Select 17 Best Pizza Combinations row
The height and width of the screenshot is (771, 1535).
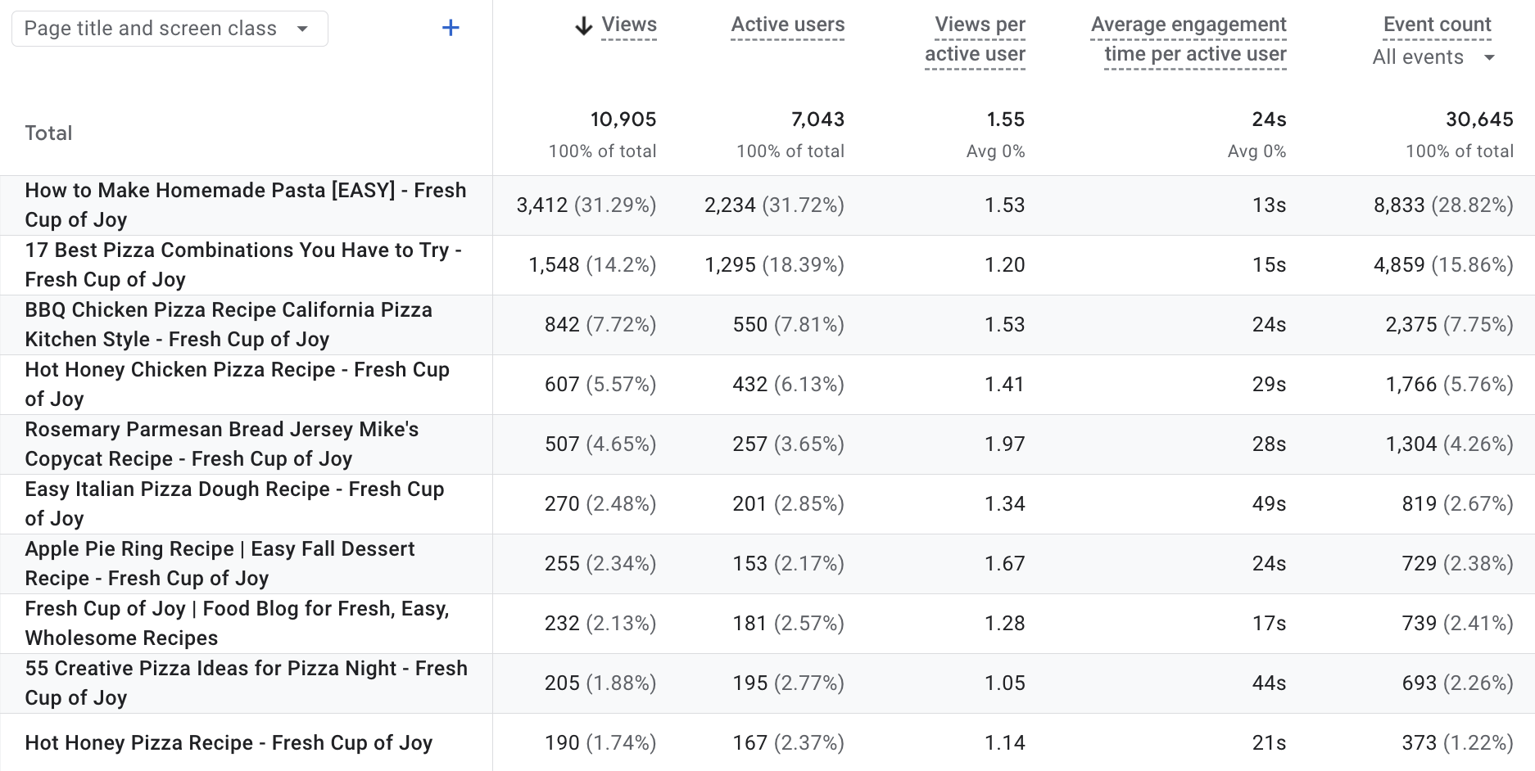243,264
